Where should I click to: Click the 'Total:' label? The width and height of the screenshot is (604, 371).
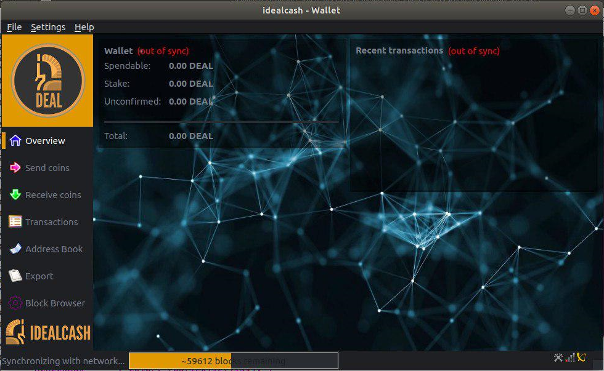click(x=116, y=136)
